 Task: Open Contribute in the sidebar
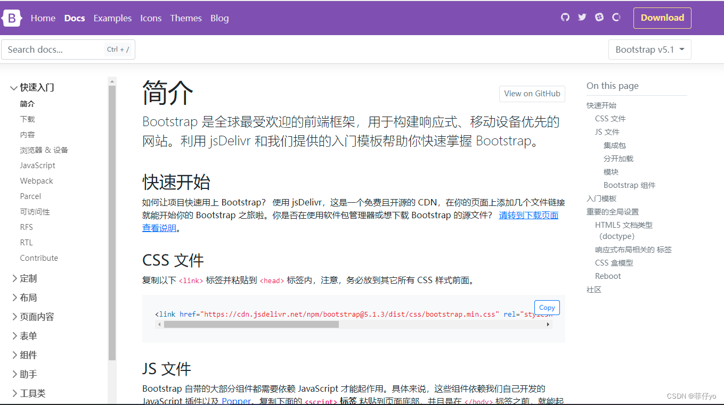coord(39,258)
